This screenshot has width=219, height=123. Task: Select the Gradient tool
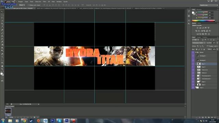(x=2, y=45)
